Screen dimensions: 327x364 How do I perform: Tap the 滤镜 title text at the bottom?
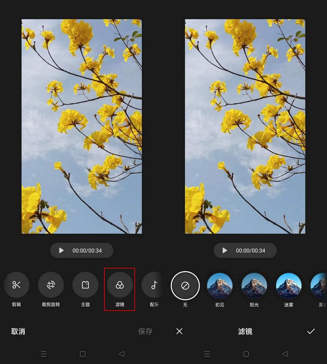tap(245, 331)
